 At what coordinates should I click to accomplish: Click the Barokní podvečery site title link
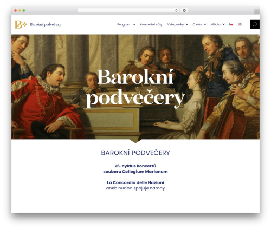coord(46,24)
